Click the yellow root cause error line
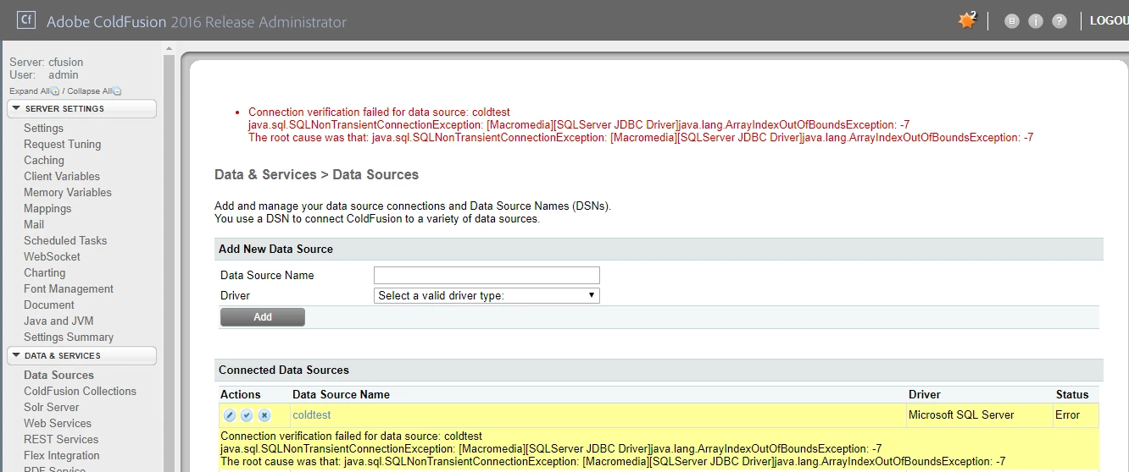The image size is (1129, 472). coord(613,462)
